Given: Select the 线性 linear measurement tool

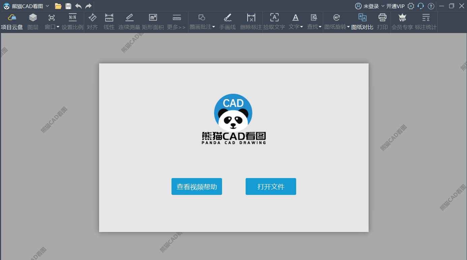Looking at the screenshot, I should point(109,22).
